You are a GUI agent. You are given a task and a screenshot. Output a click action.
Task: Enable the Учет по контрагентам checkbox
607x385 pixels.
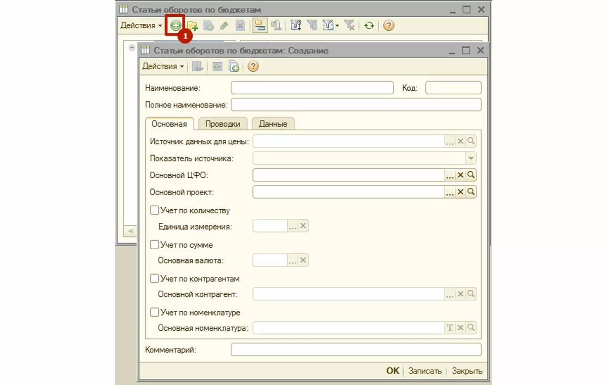point(155,279)
